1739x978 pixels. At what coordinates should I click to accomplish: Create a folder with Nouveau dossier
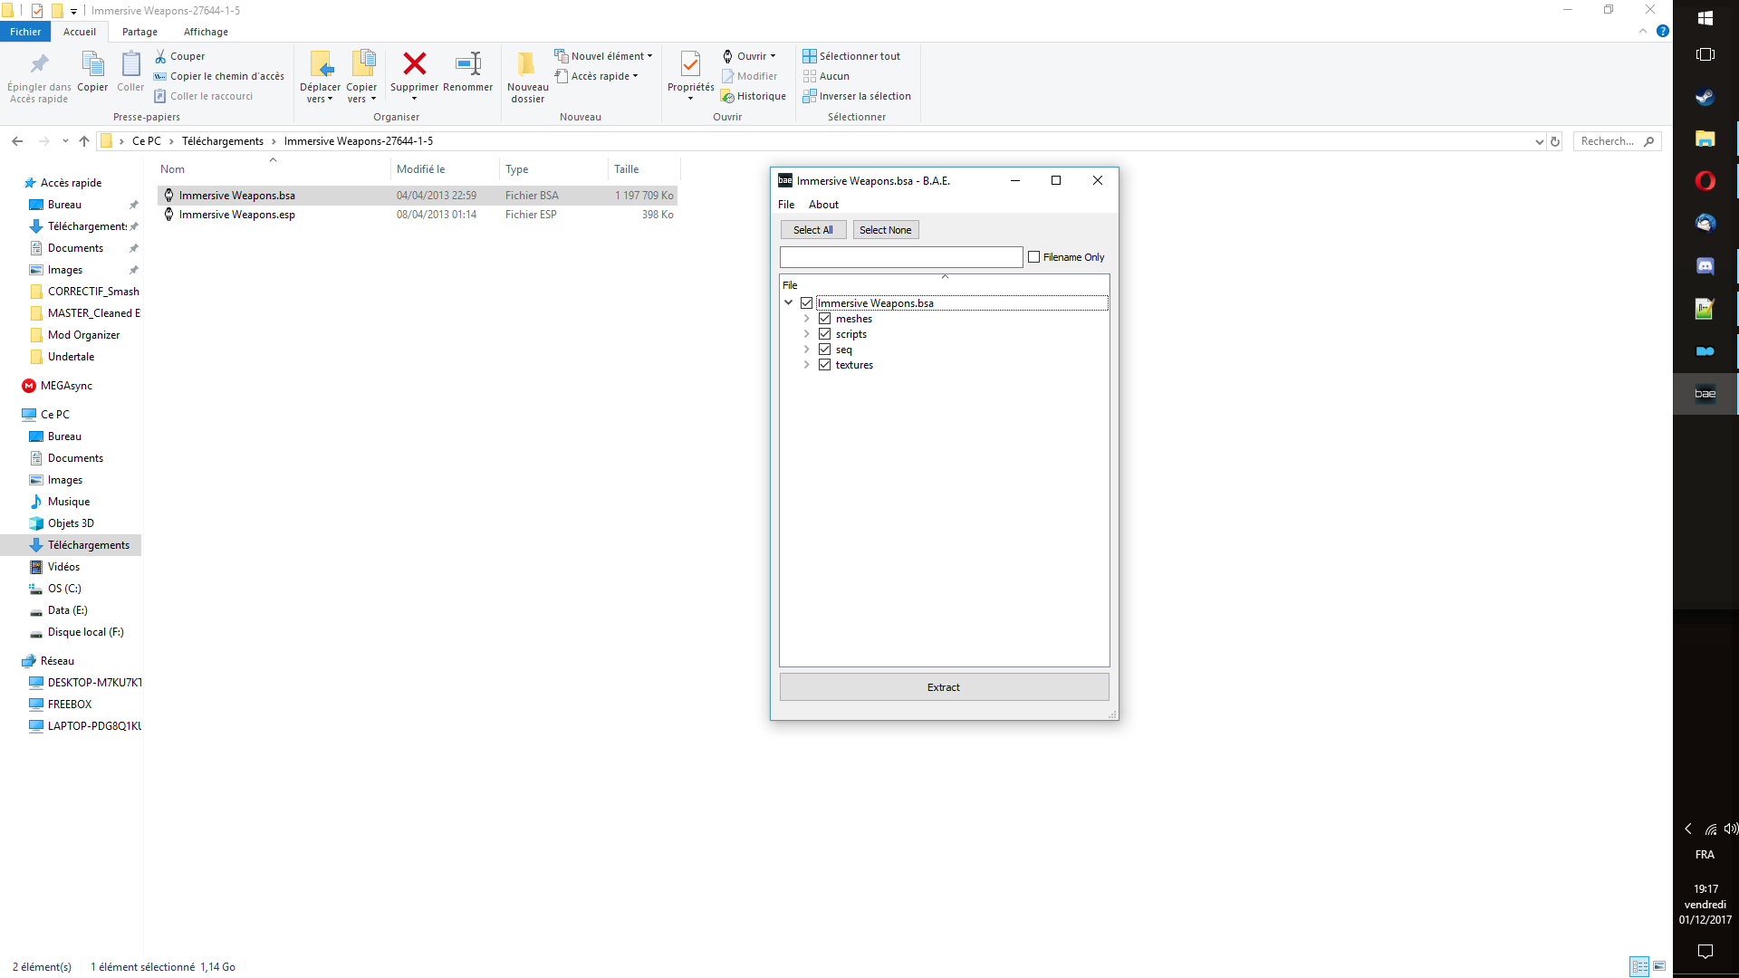pyautogui.click(x=527, y=77)
